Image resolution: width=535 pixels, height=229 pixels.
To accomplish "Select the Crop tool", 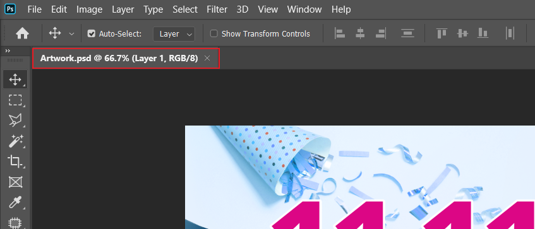I will 15,161.
